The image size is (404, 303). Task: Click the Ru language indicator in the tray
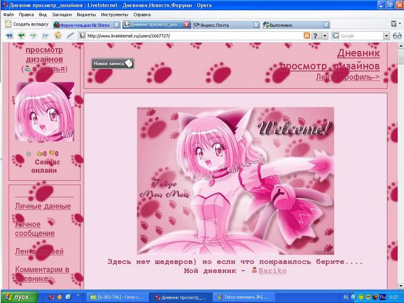click(383, 297)
